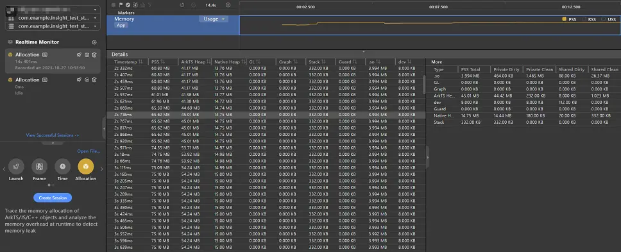Toggle the USS series checkbox in legend
621x252 pixels.
pos(603,19)
